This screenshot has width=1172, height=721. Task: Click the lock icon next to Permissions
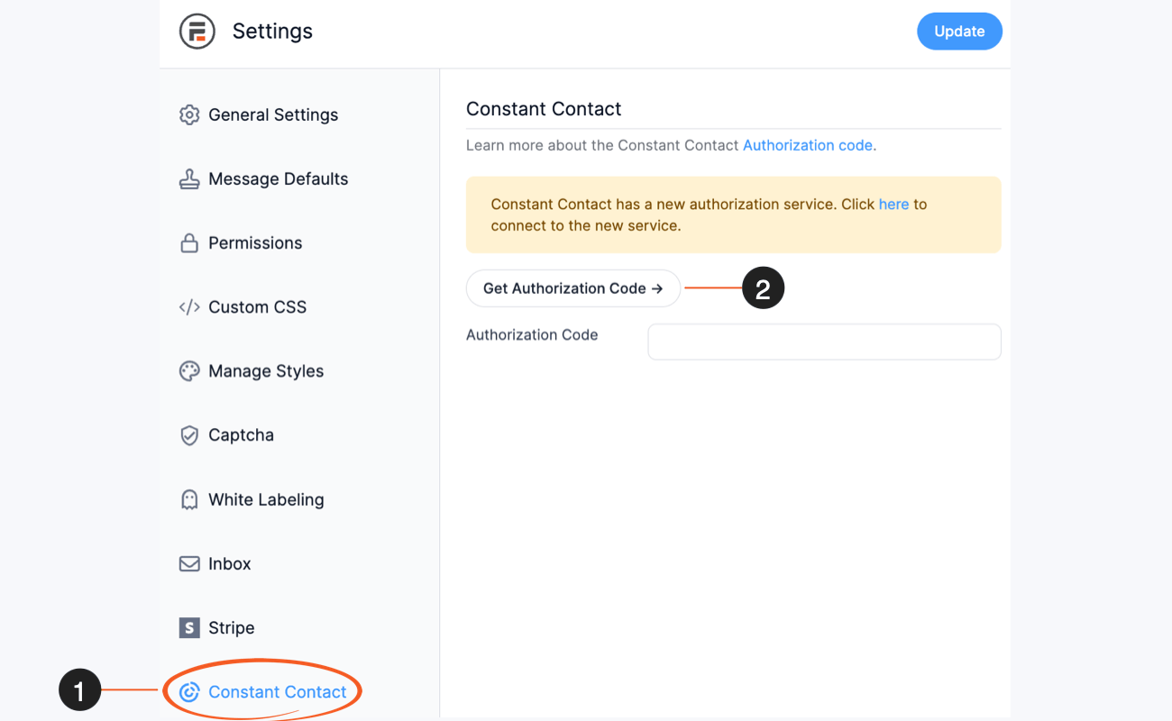pos(189,242)
